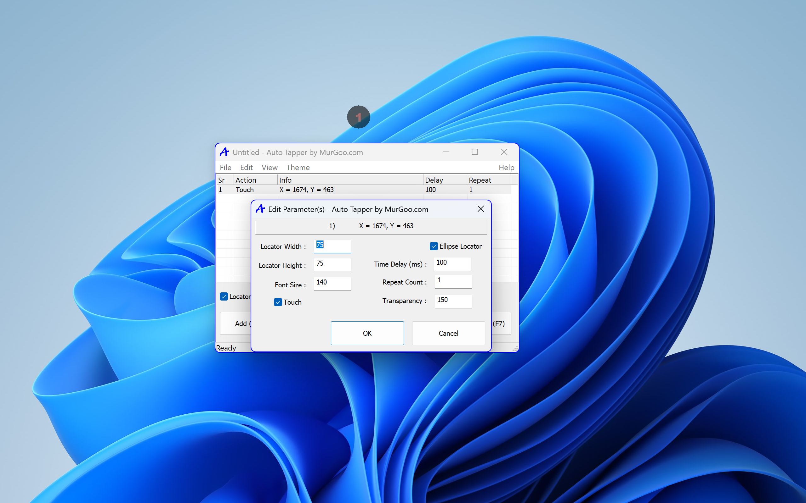The width and height of the screenshot is (806, 503).
Task: Open the Help menu
Action: pos(506,167)
